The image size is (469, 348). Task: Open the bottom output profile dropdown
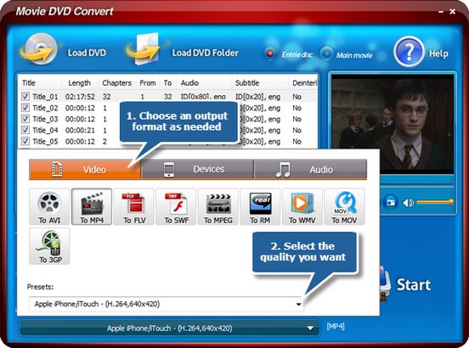click(x=169, y=328)
